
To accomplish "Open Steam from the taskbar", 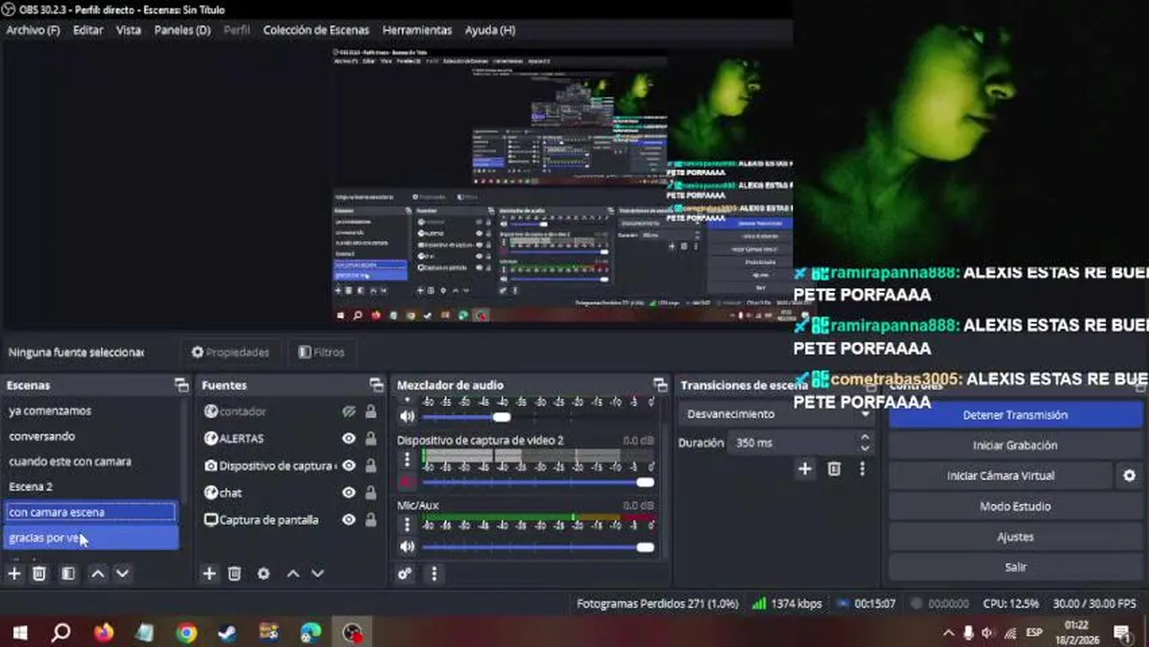I will click(227, 633).
